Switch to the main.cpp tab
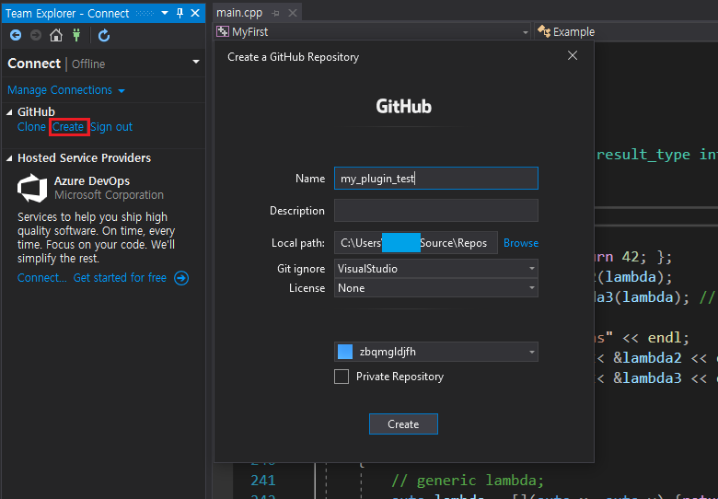718x499 pixels. [x=239, y=13]
